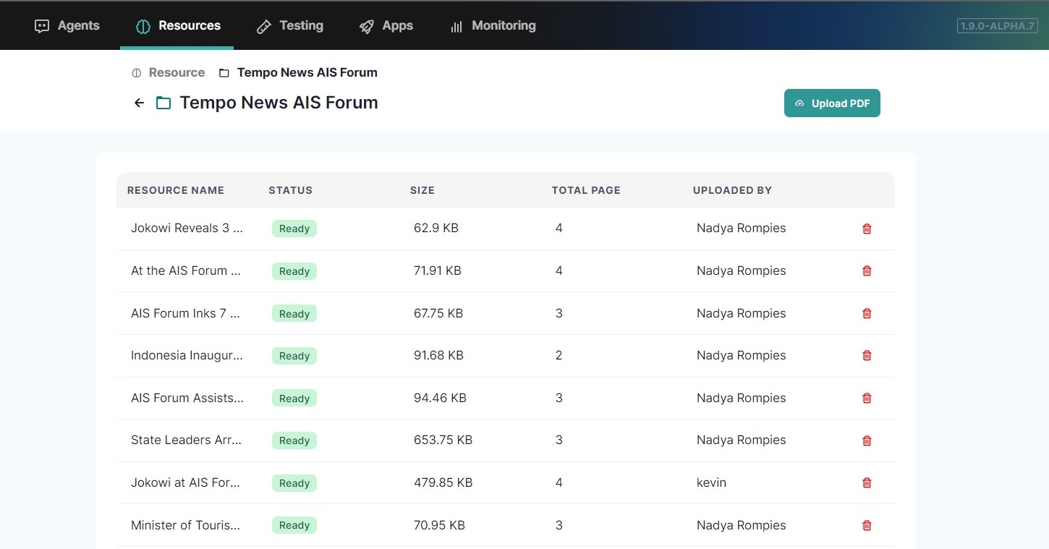Select the State Leaders Arr... file name

(x=186, y=440)
